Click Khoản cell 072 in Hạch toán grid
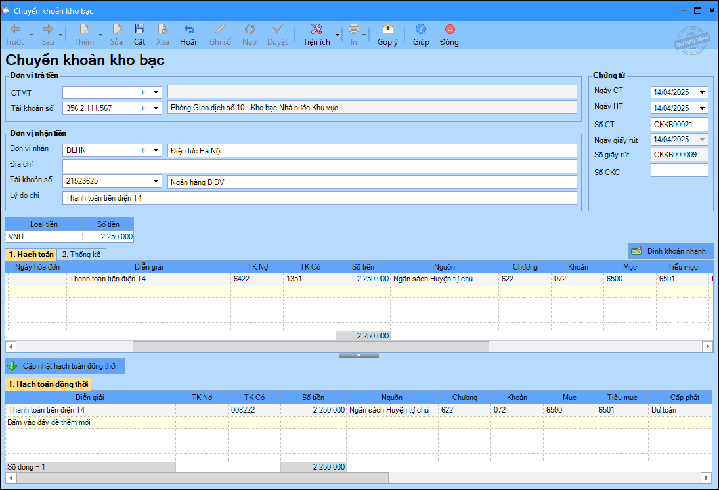Screen dimensions: 719x490 578,278
